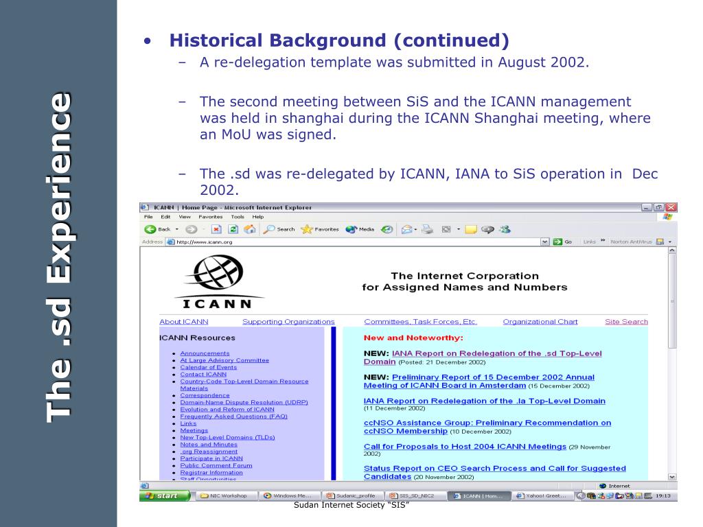Open the At Large Advisory Committee link
The width and height of the screenshot is (703, 527).
tap(224, 360)
